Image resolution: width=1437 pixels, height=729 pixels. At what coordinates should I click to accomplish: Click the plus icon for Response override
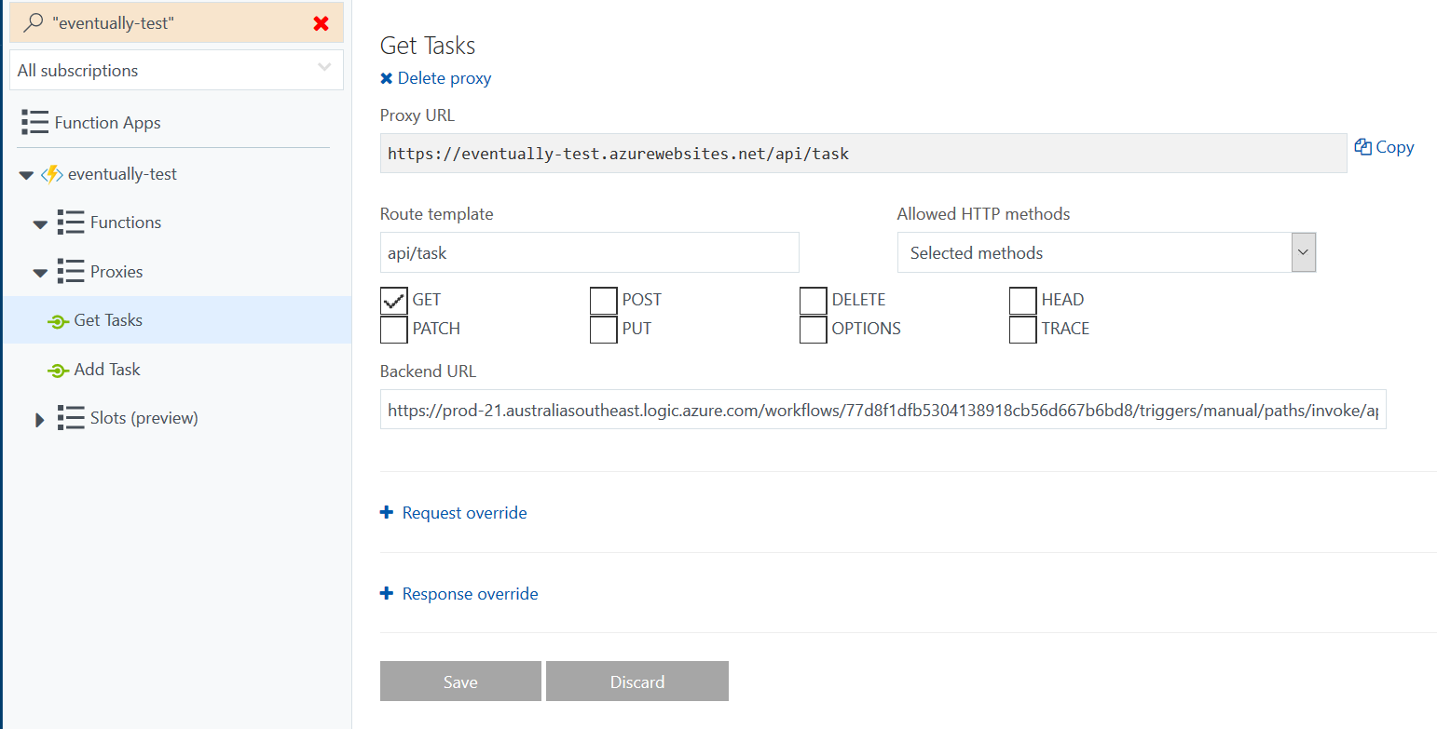[387, 593]
